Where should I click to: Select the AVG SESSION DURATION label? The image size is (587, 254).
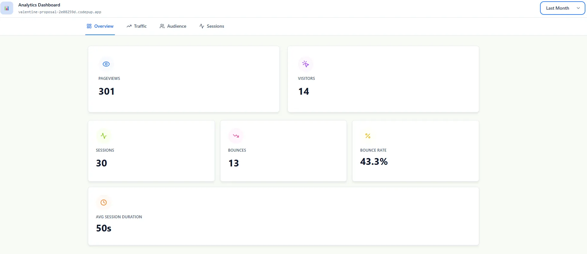tap(119, 217)
